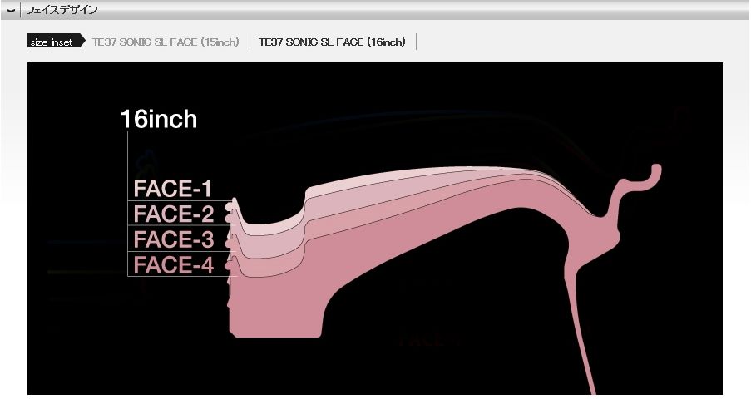This screenshot has height=409, width=751.
Task: Choose the FACE-3 label
Action: coord(173,239)
